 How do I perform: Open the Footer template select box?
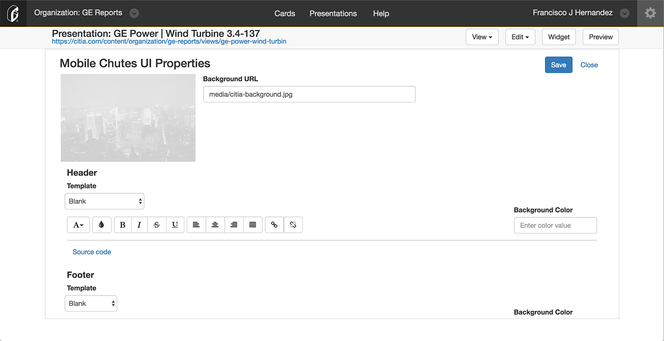91,304
